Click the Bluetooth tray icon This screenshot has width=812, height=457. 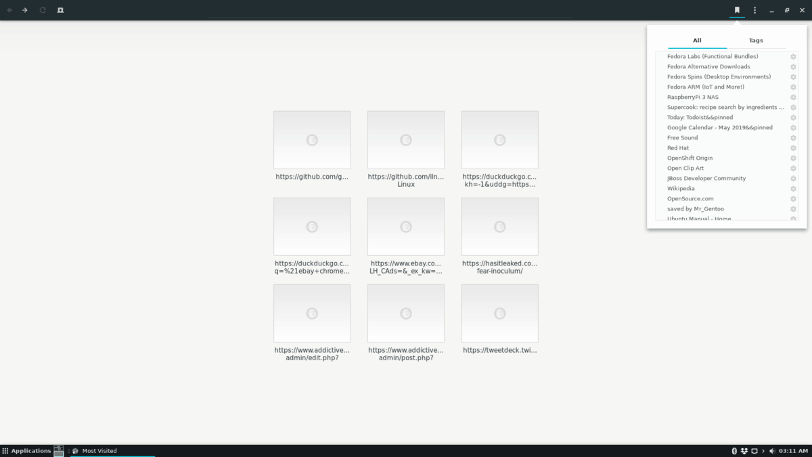734,451
